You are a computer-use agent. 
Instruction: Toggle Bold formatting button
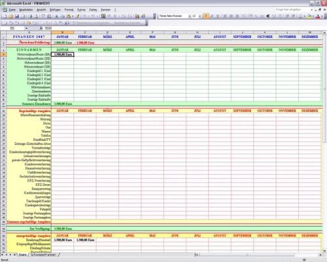206,16
